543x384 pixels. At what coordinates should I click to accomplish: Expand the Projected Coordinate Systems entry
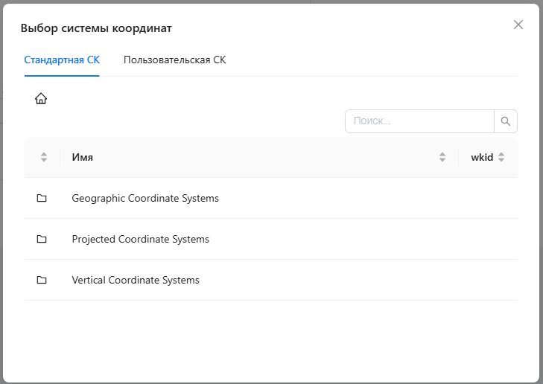(140, 240)
